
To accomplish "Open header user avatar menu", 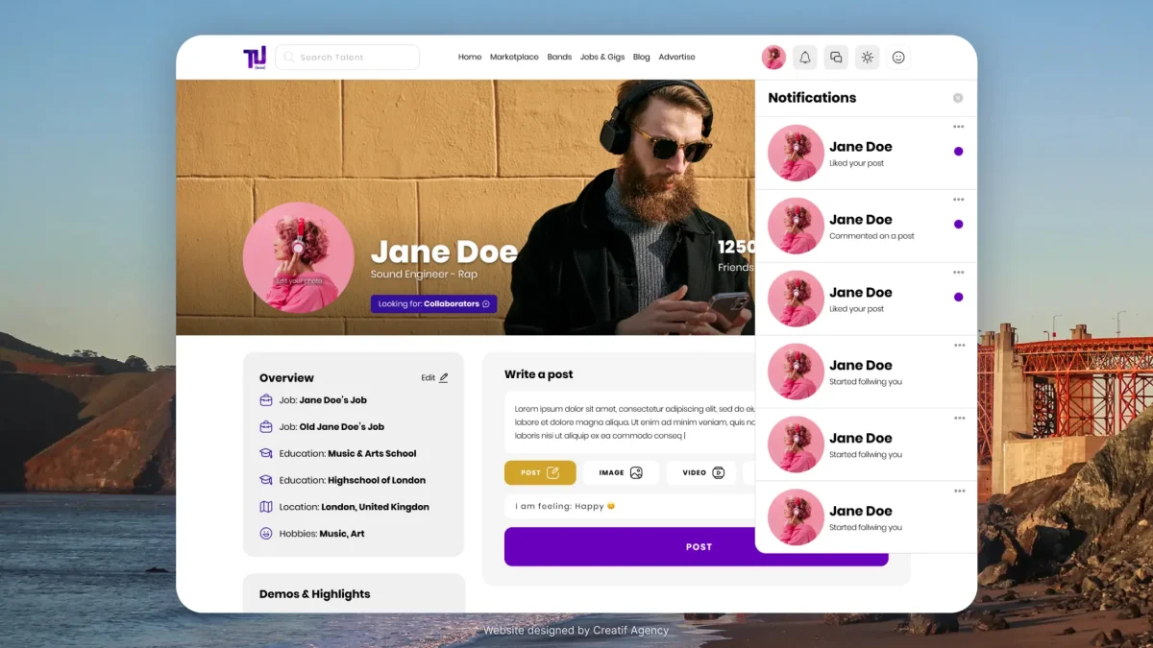I will tap(773, 58).
